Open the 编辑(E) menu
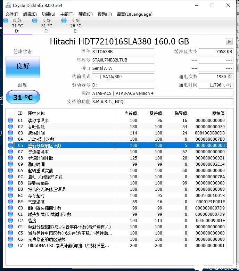This screenshot has width=239, height=271. (30, 14)
